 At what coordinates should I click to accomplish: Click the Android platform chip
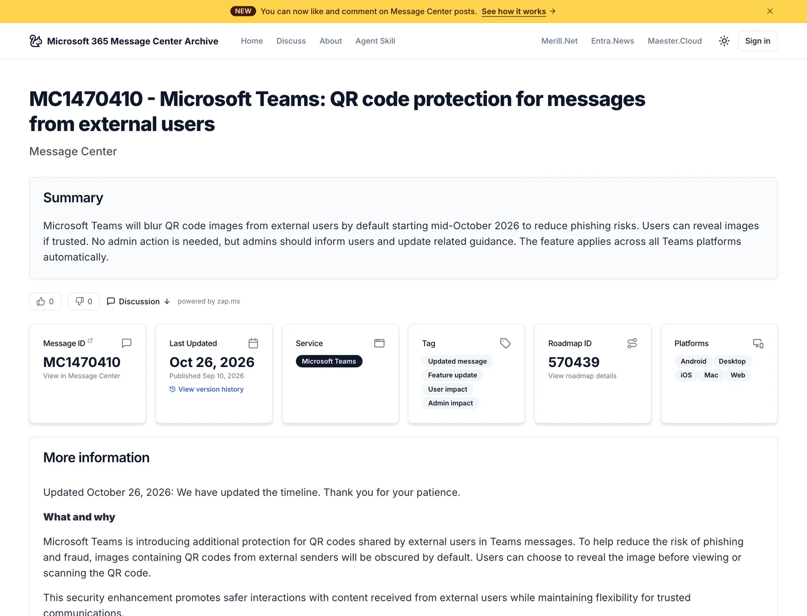point(693,361)
